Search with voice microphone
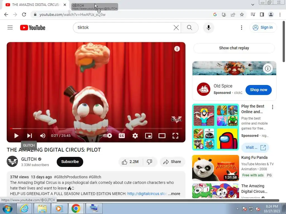Screen dimensions: 286x214 [208, 28]
